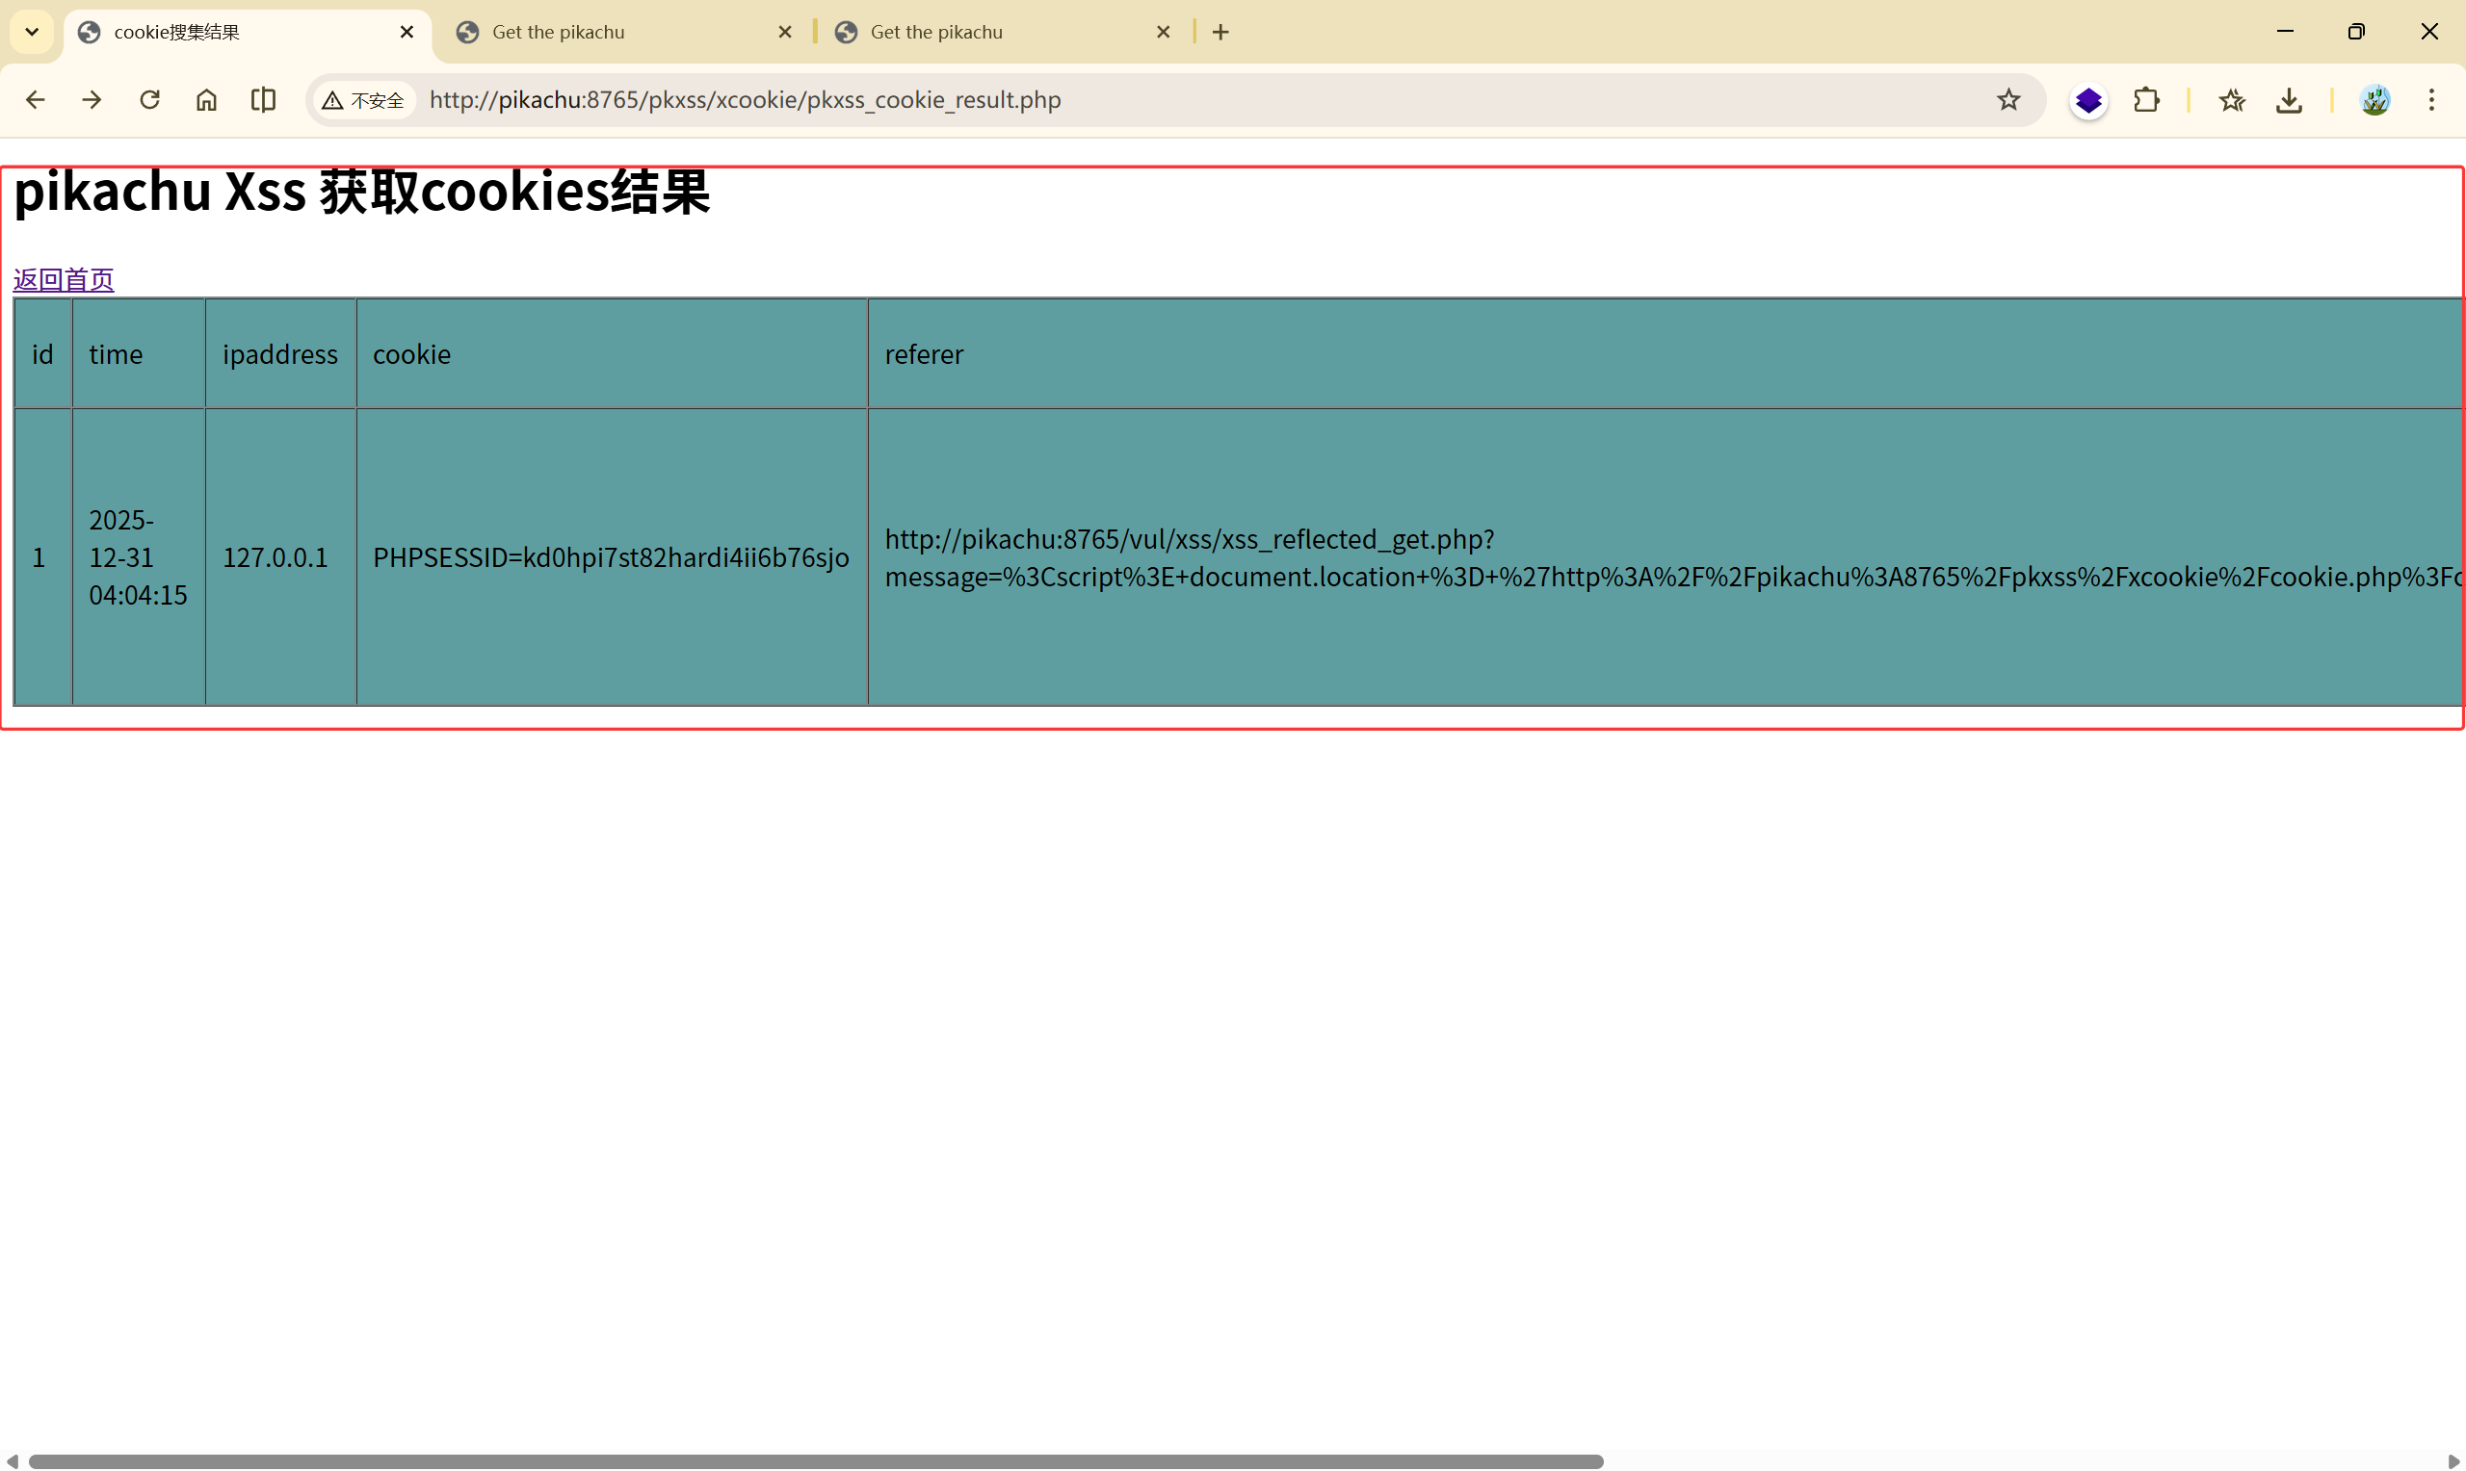Viewport: 2466px width, 1471px height.
Task: Click the forward navigation arrow
Action: tap(92, 100)
